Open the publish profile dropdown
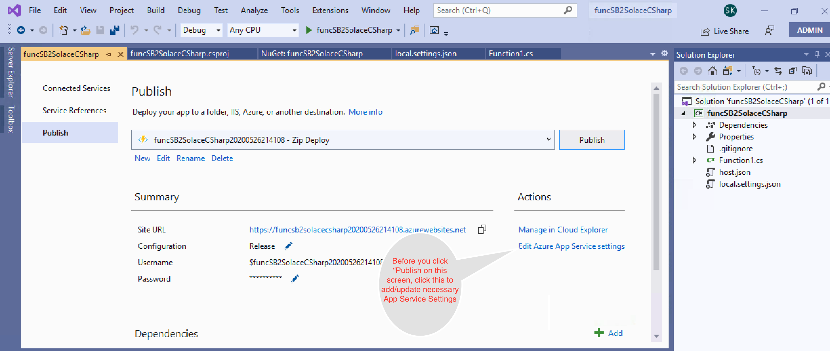The image size is (830, 351). 548,139
